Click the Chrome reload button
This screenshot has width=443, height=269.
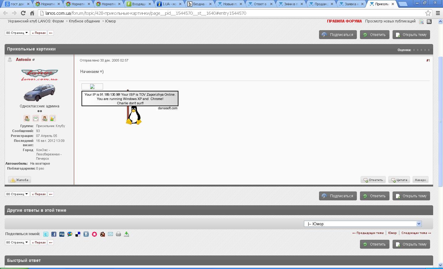point(23,13)
